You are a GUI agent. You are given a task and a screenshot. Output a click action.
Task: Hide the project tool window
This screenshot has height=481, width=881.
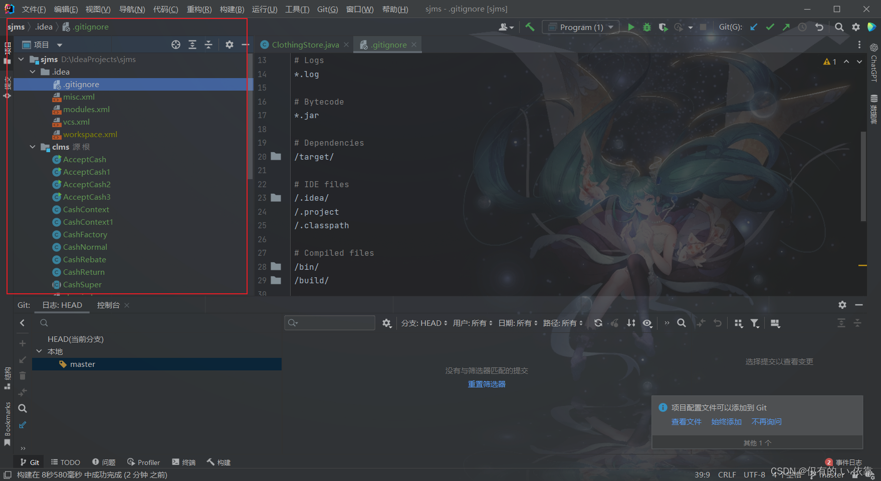pyautogui.click(x=245, y=45)
